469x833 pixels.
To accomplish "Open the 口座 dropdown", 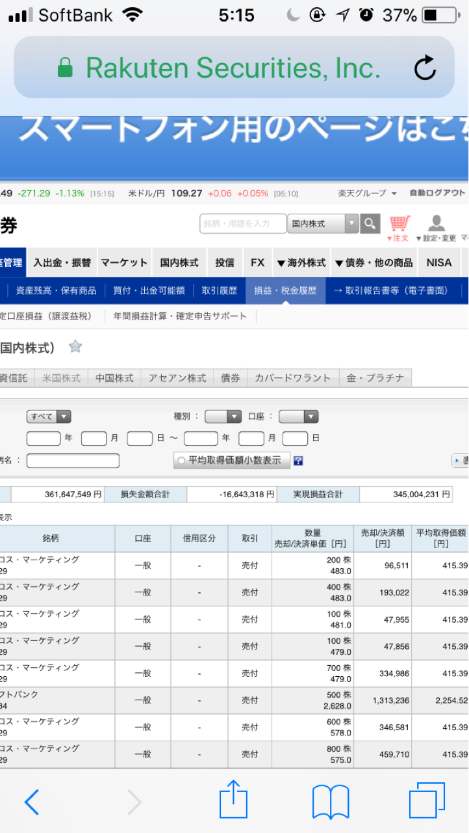I will click(299, 416).
